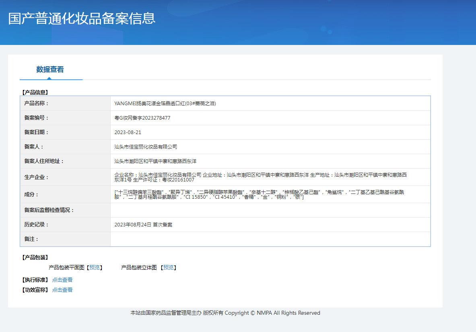
Task: Click the 备案人住所地址 label
Action: pyautogui.click(x=44, y=161)
